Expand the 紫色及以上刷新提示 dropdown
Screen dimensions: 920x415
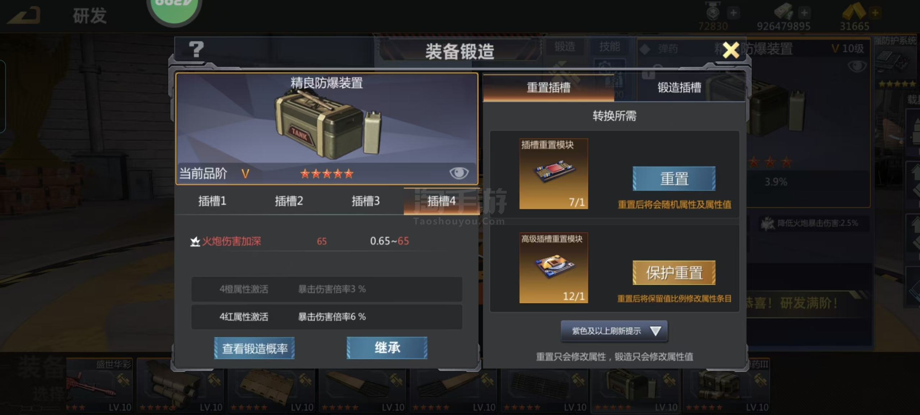click(x=614, y=331)
